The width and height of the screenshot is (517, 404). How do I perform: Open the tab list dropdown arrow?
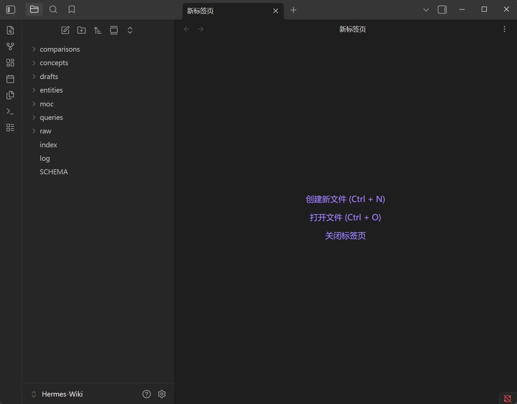pos(426,10)
